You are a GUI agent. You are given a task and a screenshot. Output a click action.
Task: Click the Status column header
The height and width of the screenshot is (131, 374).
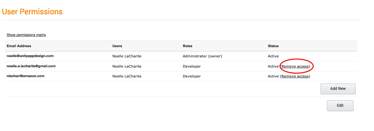coord(273,46)
